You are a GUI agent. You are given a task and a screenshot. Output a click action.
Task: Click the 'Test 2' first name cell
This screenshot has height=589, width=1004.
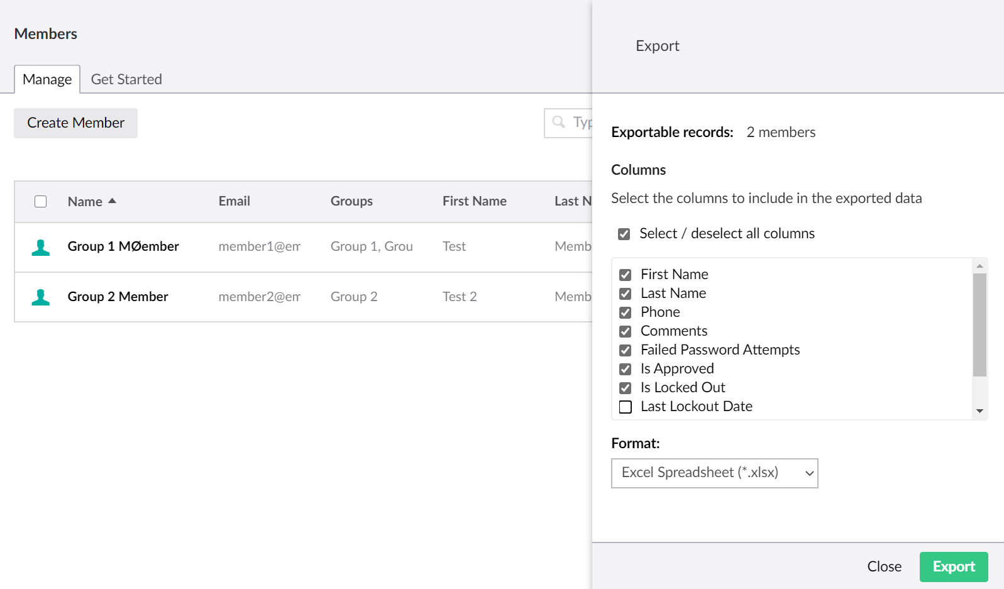pyautogui.click(x=460, y=297)
